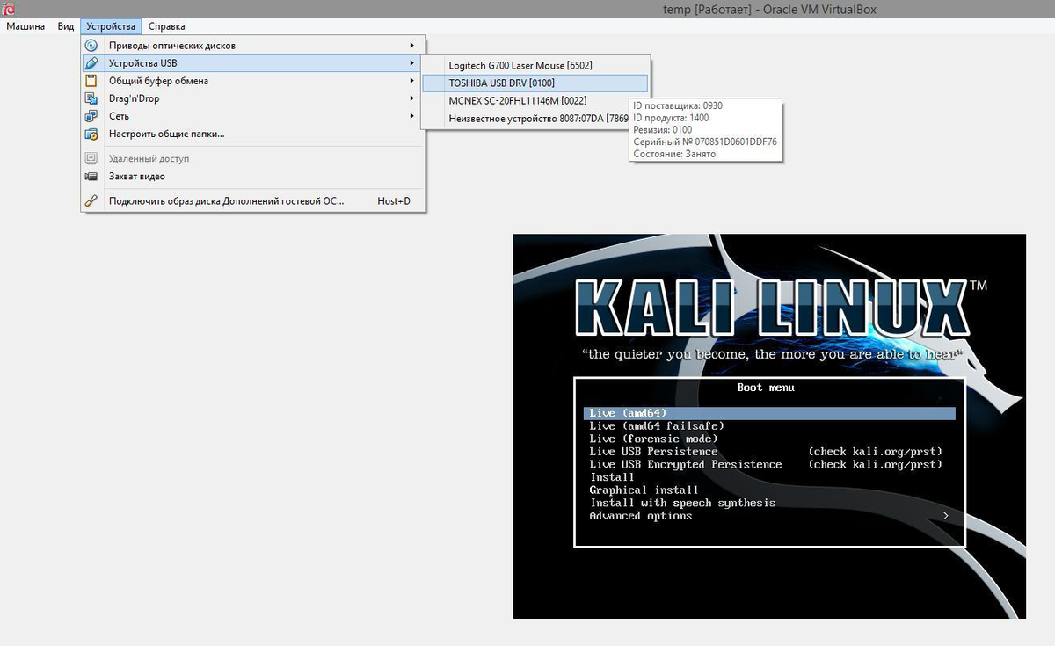Image resolution: width=1055 pixels, height=646 pixels.
Task: Expand Приводы оптических дисков submenu arrow
Action: 411,45
